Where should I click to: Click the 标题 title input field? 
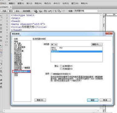click(86, 11)
